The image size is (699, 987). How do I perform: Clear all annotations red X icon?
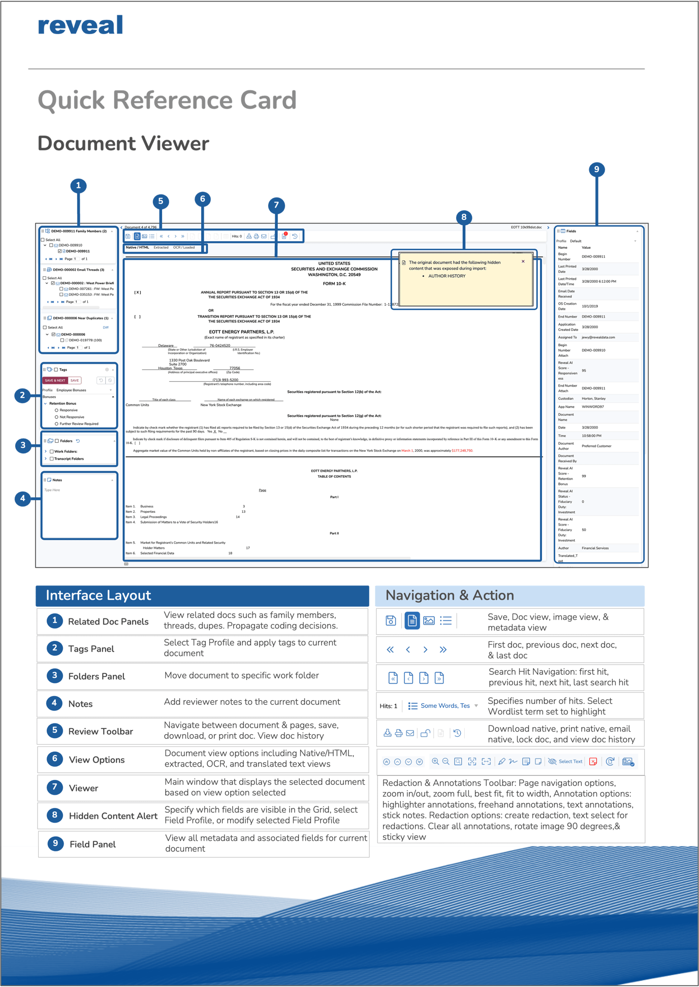click(593, 761)
